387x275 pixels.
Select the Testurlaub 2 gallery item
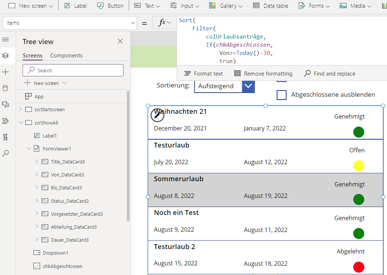pyautogui.click(x=266, y=258)
